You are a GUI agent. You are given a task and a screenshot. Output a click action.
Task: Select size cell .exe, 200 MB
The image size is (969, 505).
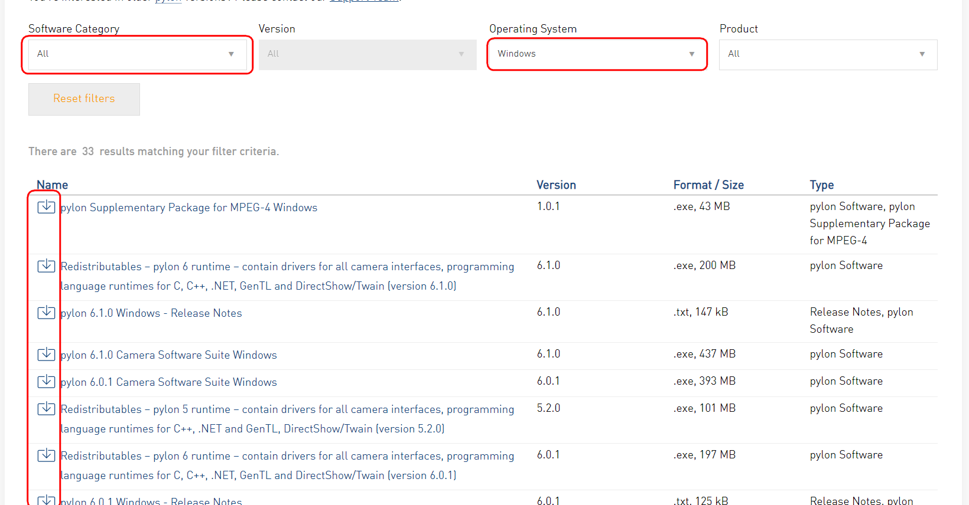coord(705,265)
